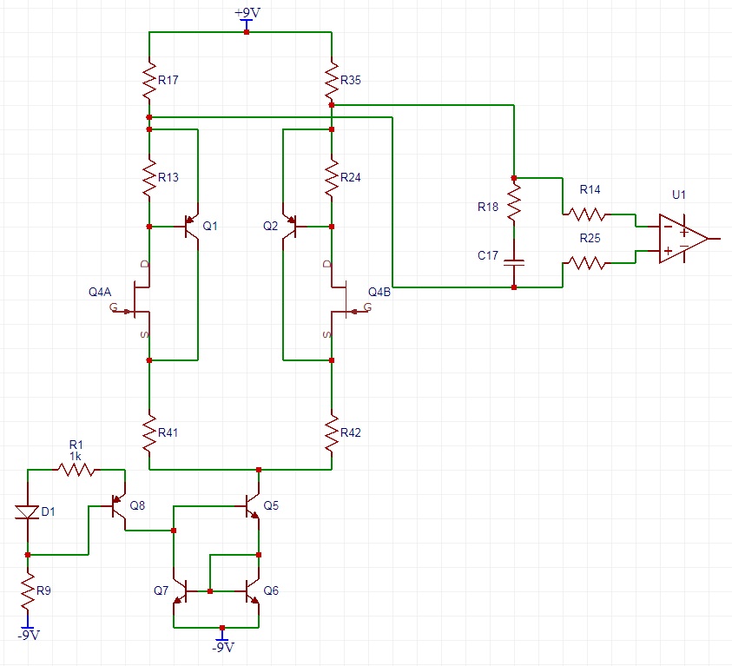Click the wire junction between R42 and Q5
The image size is (732, 666).
pyautogui.click(x=259, y=469)
